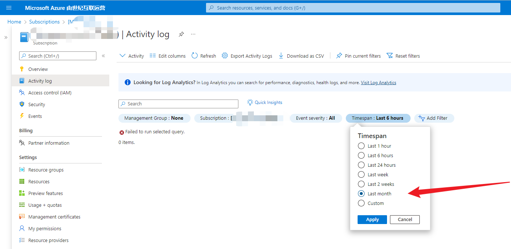Click the Add Filter button
The height and width of the screenshot is (249, 511).
[x=434, y=118]
